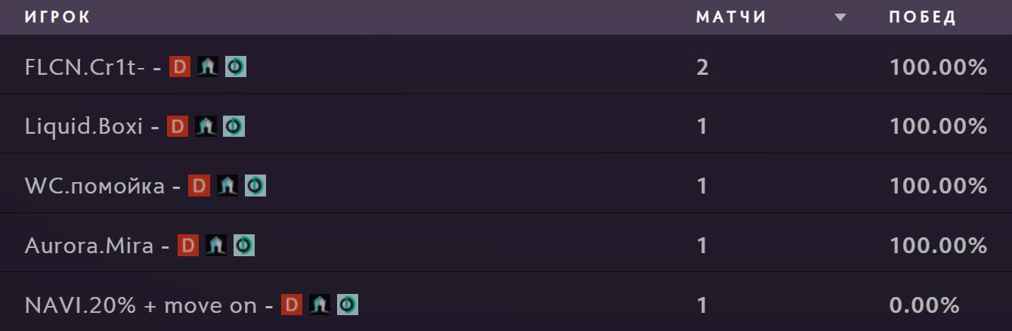1012x331 pixels.
Task: Open the green circle icon for Liquid.Boxi
Action: click(234, 126)
